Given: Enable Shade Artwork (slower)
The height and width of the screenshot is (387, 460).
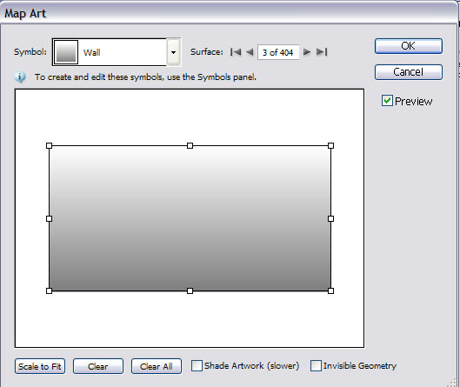Looking at the screenshot, I should 197,365.
